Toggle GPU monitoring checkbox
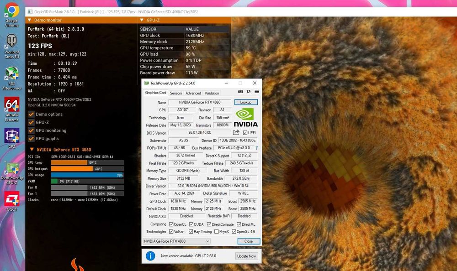This screenshot has height=271, width=457. pyautogui.click(x=31, y=130)
